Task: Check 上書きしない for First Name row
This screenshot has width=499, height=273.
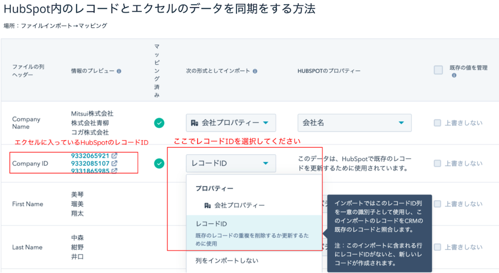Action: point(437,204)
